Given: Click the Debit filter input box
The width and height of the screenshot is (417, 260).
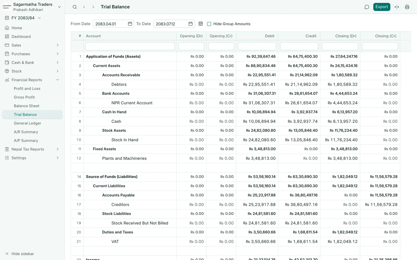Looking at the screenshot, I should click(x=257, y=46).
